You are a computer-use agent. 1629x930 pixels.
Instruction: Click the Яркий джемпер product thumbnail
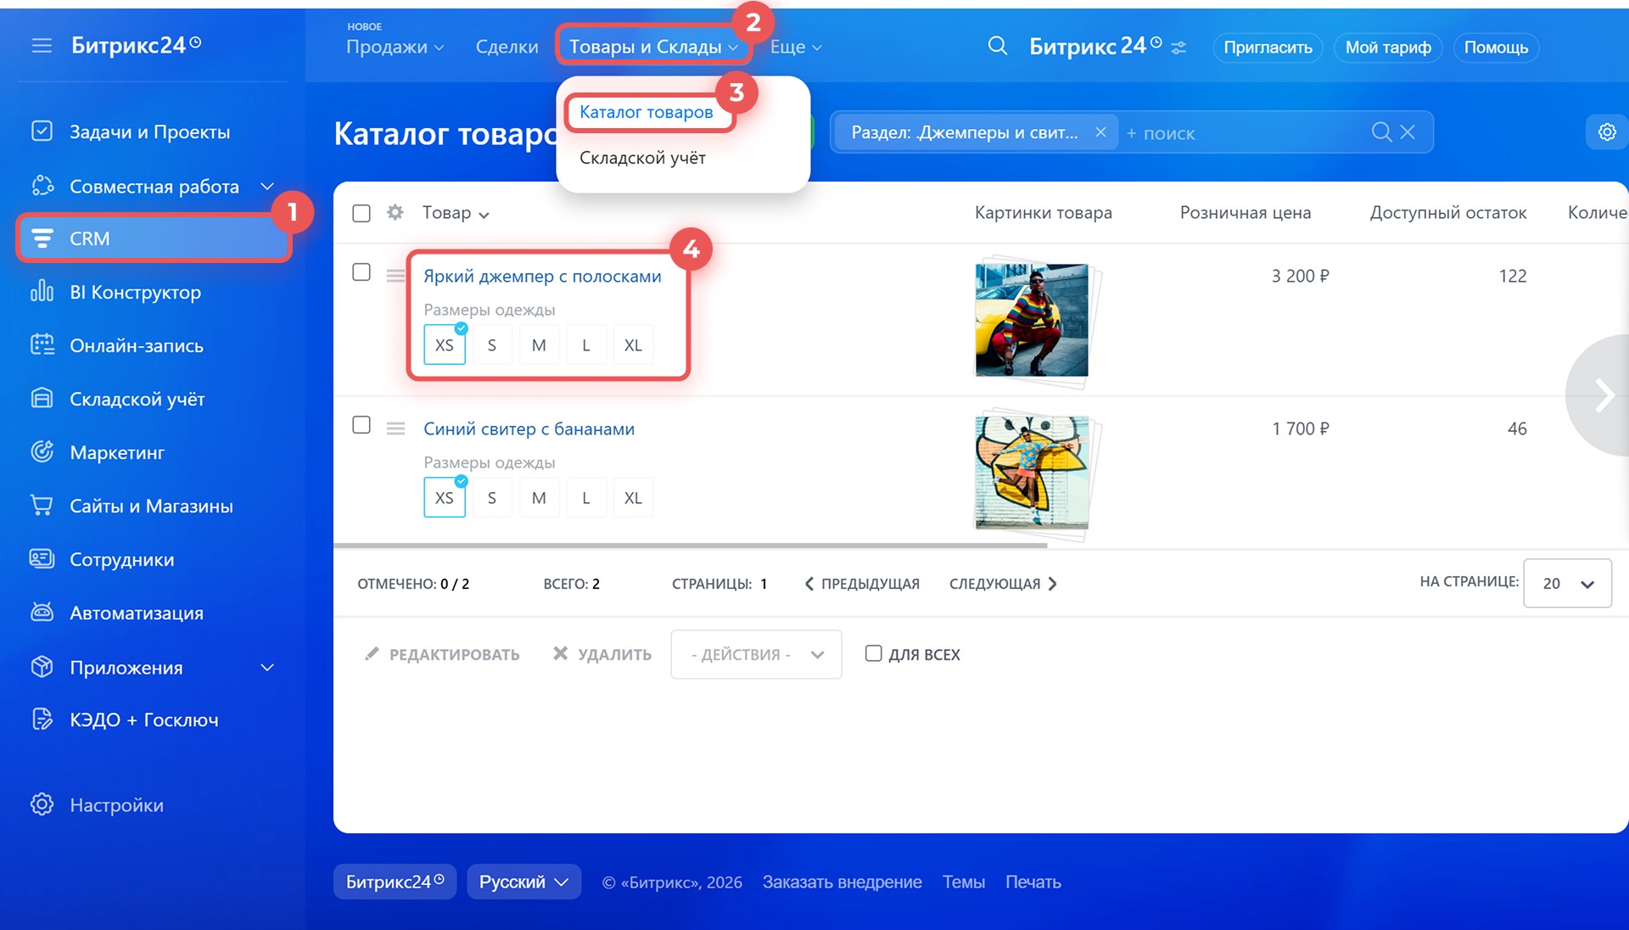point(1032,320)
